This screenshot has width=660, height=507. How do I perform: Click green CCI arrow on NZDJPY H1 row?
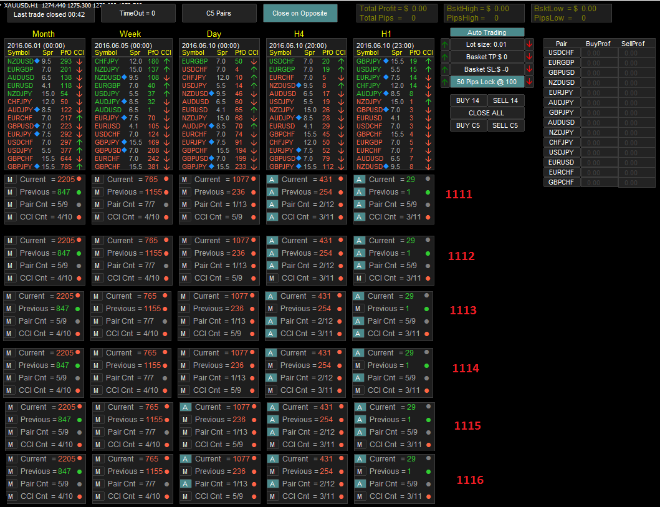pos(428,102)
